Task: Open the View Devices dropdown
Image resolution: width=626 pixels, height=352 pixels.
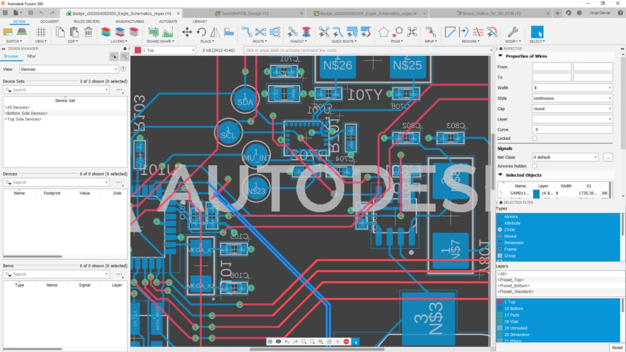Action: click(69, 70)
